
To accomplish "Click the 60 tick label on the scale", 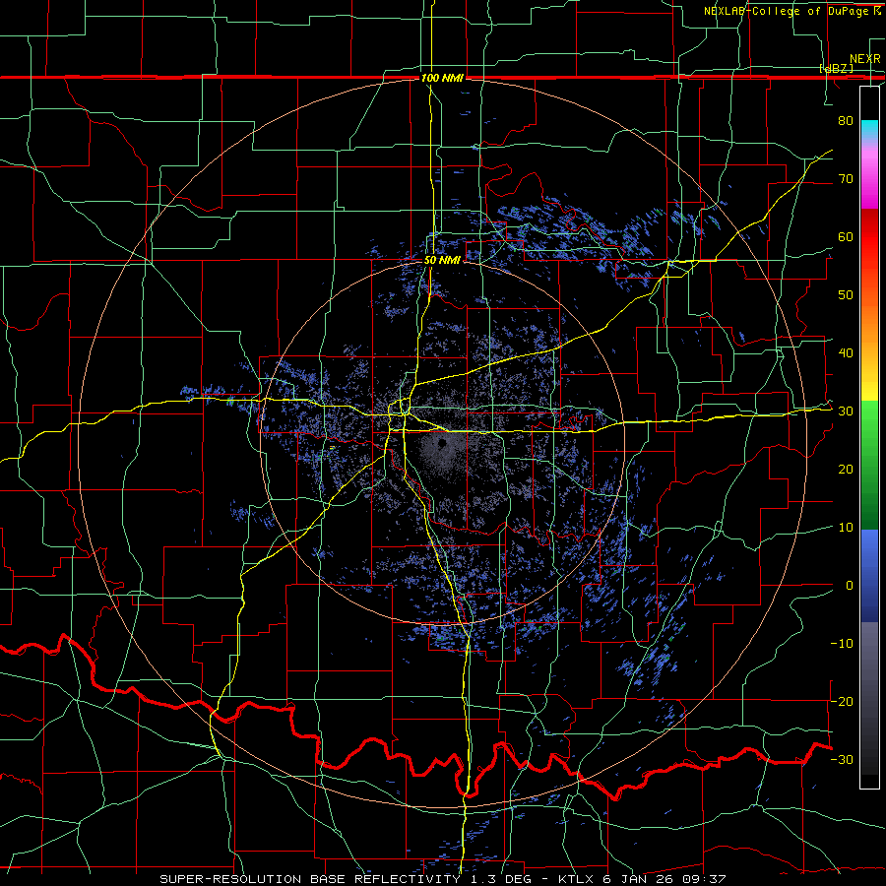I will pos(846,236).
